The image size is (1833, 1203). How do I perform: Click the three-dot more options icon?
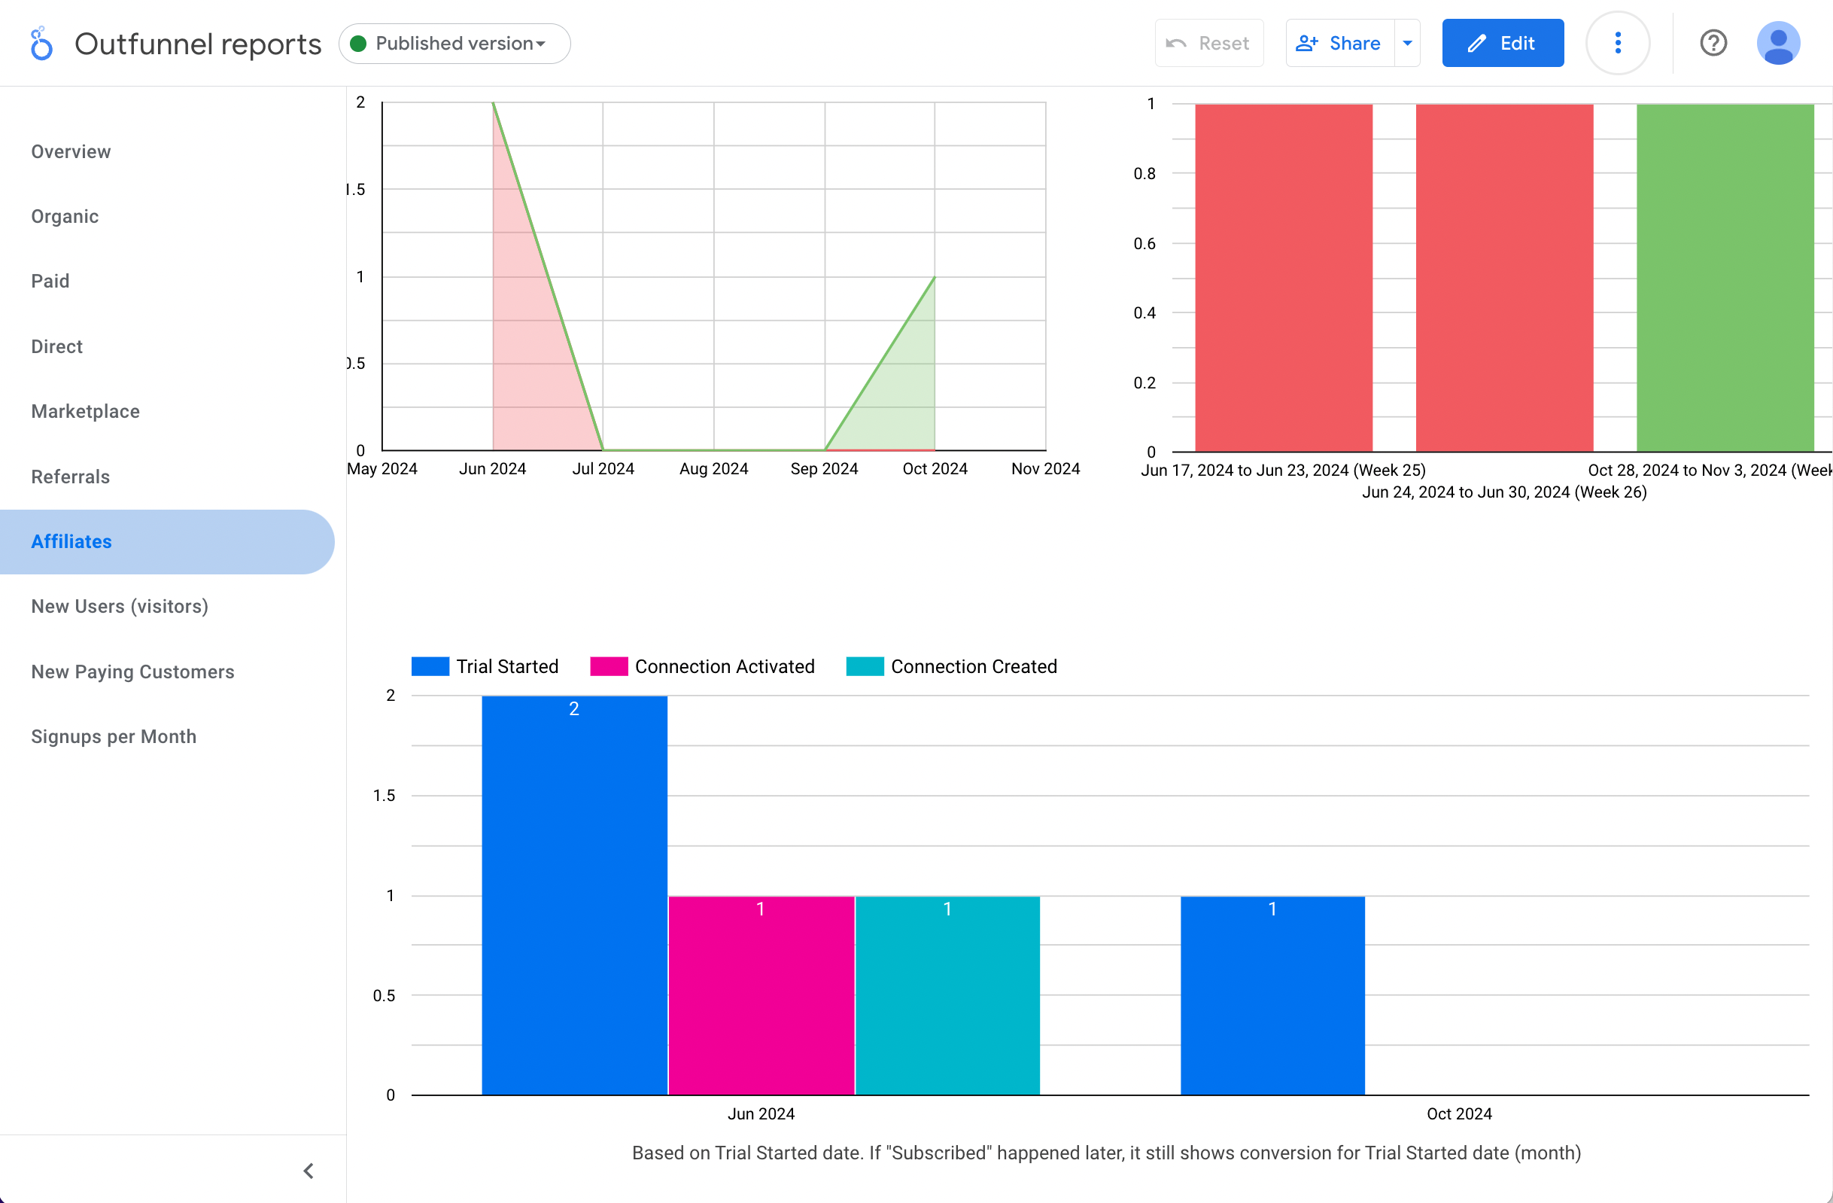click(1619, 43)
